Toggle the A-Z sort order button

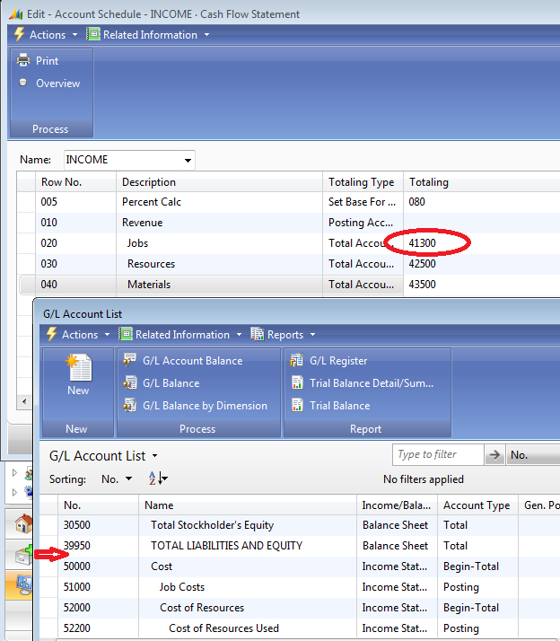[157, 479]
